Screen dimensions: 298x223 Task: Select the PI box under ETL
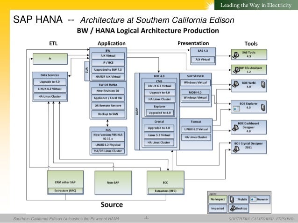click(50, 59)
